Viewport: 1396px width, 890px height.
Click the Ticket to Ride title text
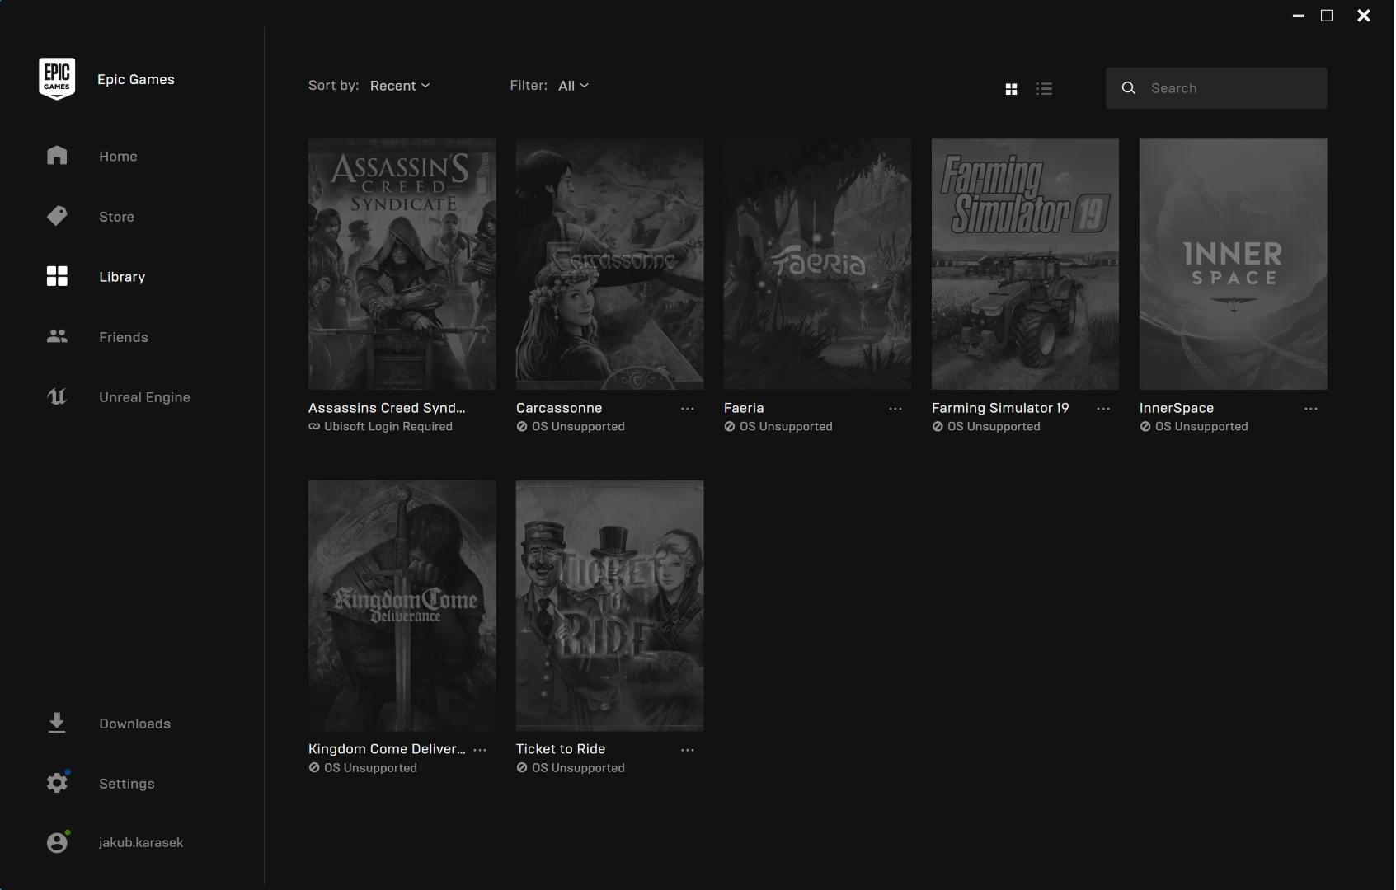[561, 749]
